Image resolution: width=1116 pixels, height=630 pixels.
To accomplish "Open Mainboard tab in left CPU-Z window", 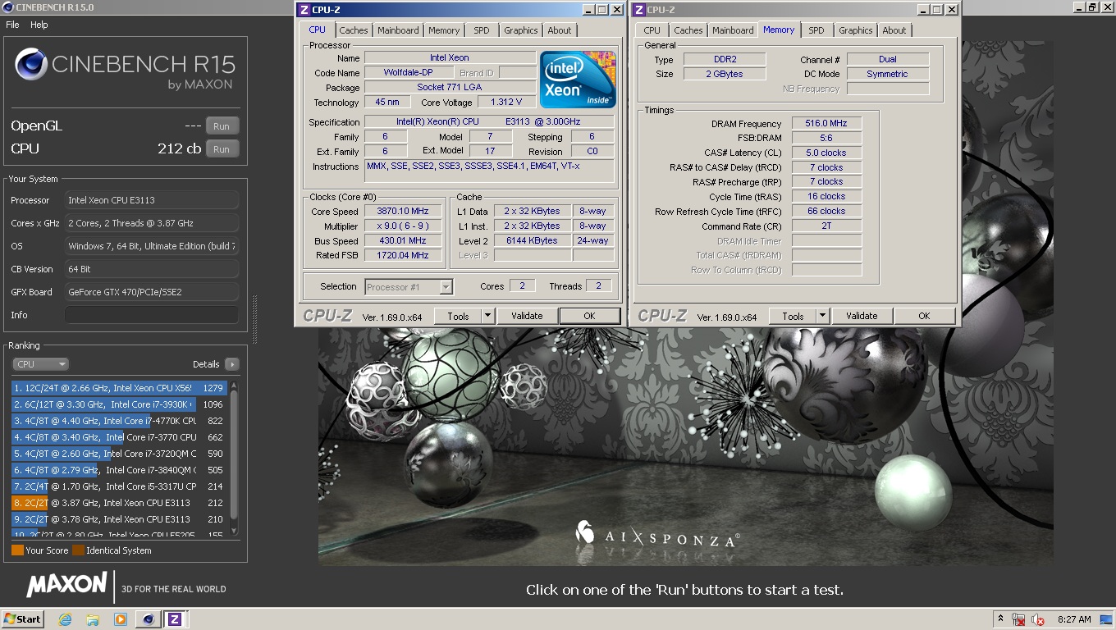I will pyautogui.click(x=398, y=30).
